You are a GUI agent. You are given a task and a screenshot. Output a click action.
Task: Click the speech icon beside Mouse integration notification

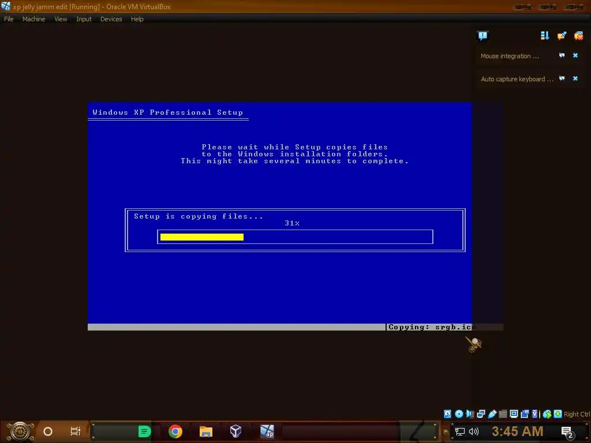tap(562, 56)
